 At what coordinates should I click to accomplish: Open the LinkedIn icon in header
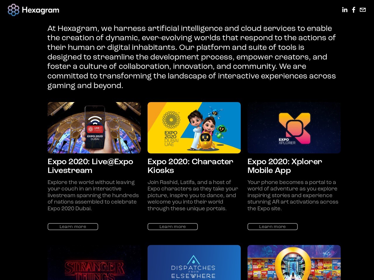click(345, 10)
